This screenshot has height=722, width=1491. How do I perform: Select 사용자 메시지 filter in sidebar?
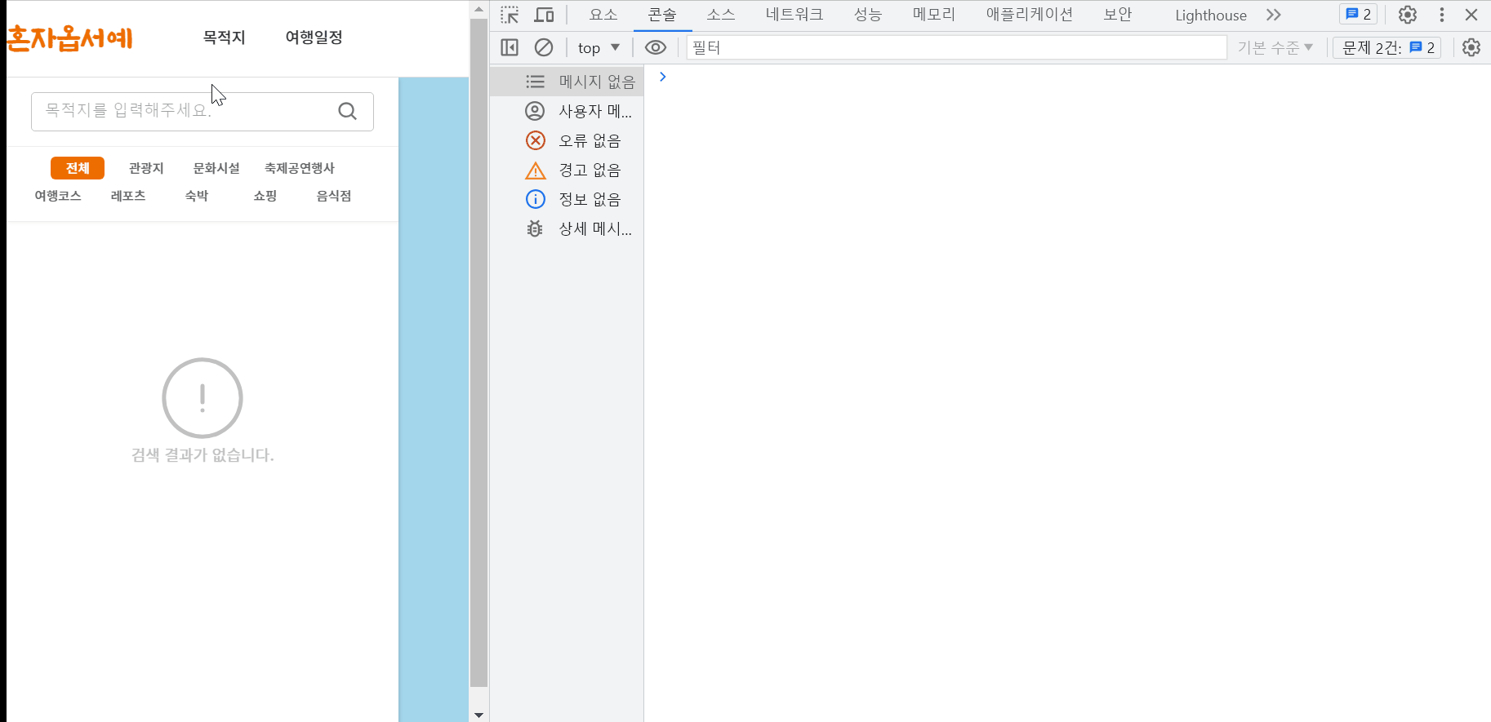pos(567,111)
